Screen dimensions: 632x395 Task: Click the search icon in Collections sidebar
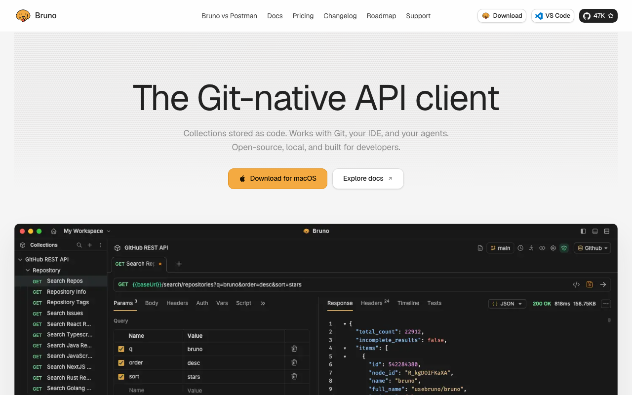coord(79,245)
